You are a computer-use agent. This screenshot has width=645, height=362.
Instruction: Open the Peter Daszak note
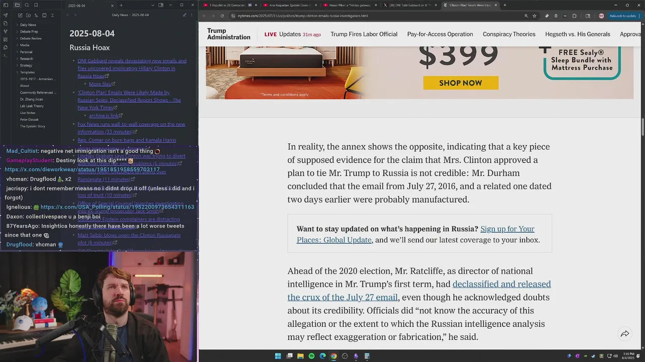29,120
